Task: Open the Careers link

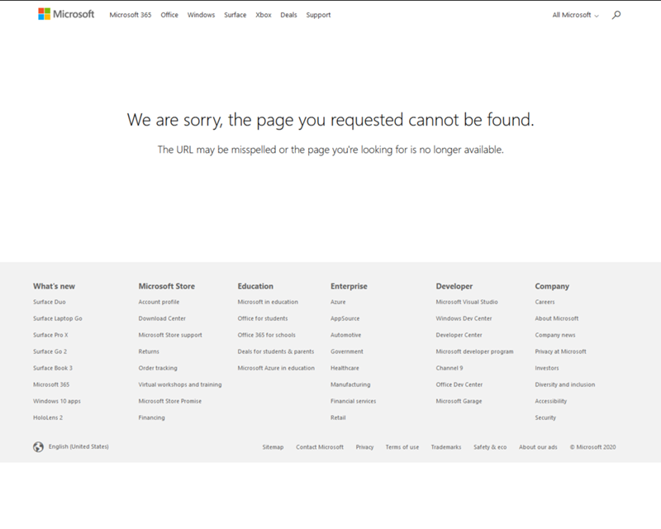Action: 545,302
